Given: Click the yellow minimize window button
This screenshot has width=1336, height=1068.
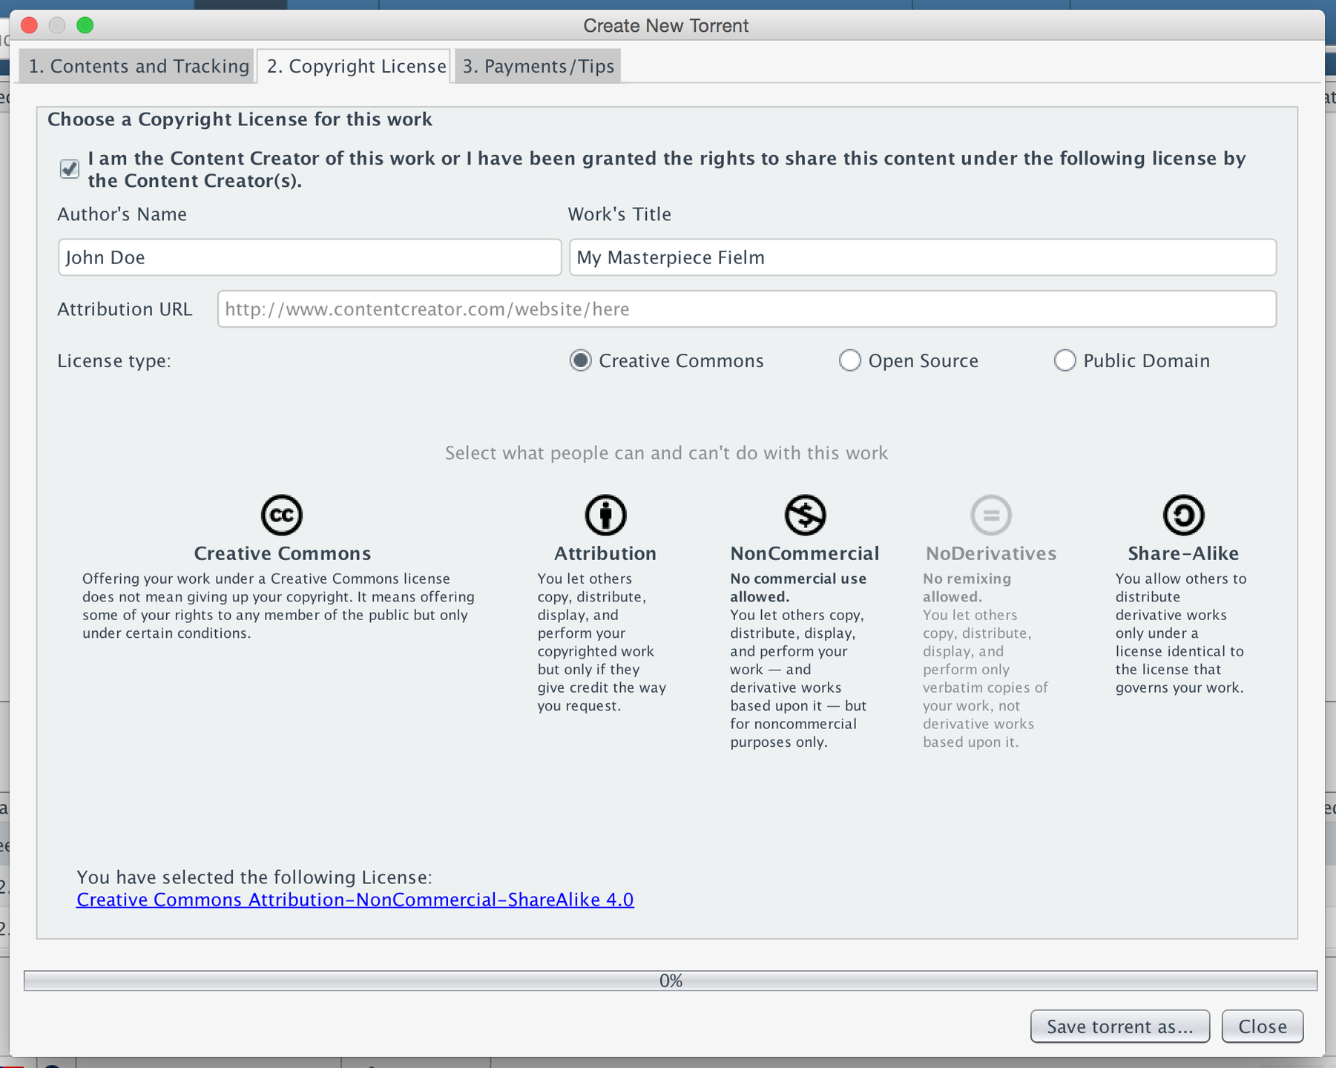Looking at the screenshot, I should pyautogui.click(x=57, y=25).
